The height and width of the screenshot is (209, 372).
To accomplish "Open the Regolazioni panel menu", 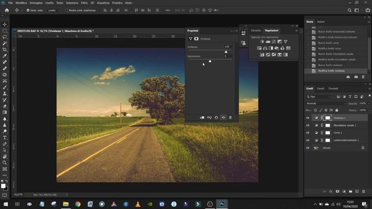I will click(x=296, y=31).
